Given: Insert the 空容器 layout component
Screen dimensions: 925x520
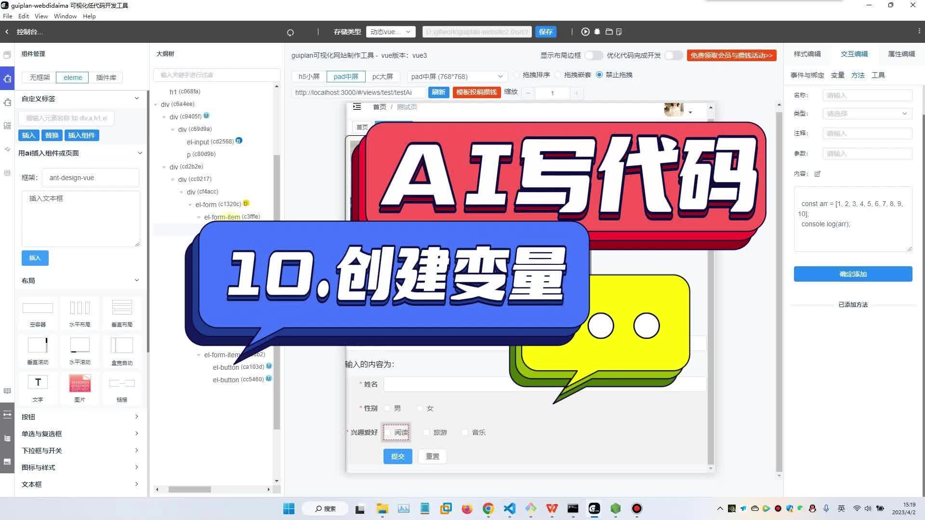Looking at the screenshot, I should point(38,313).
